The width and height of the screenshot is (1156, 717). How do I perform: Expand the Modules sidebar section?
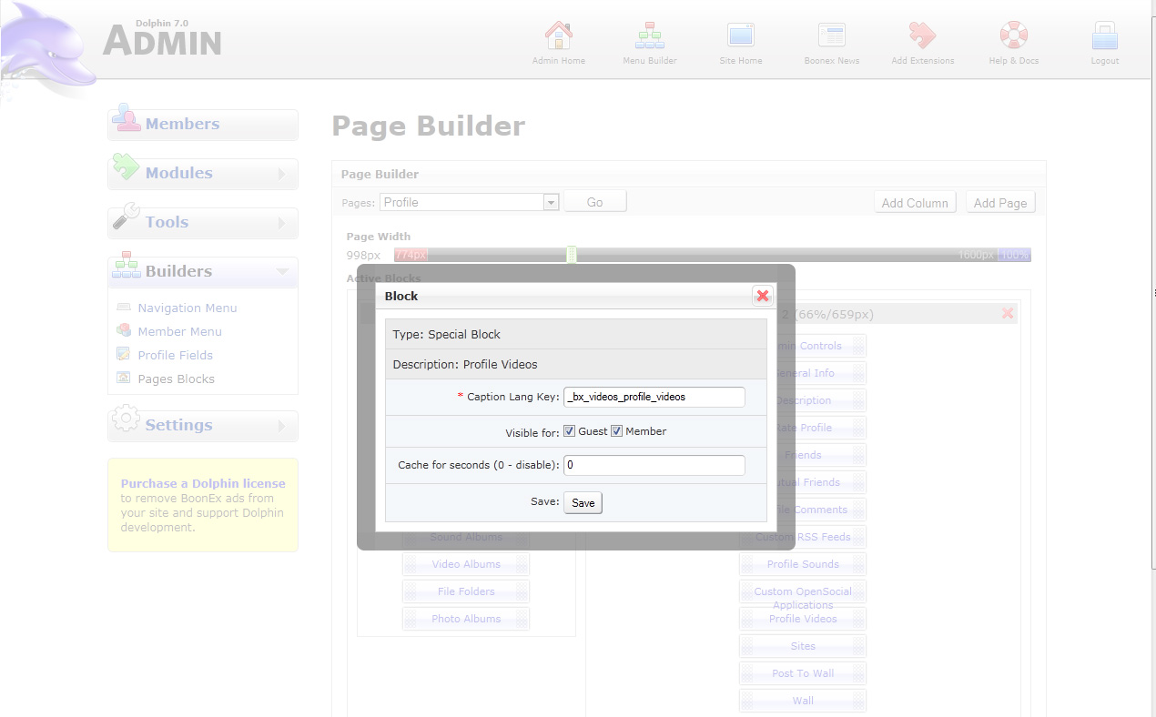coord(203,174)
